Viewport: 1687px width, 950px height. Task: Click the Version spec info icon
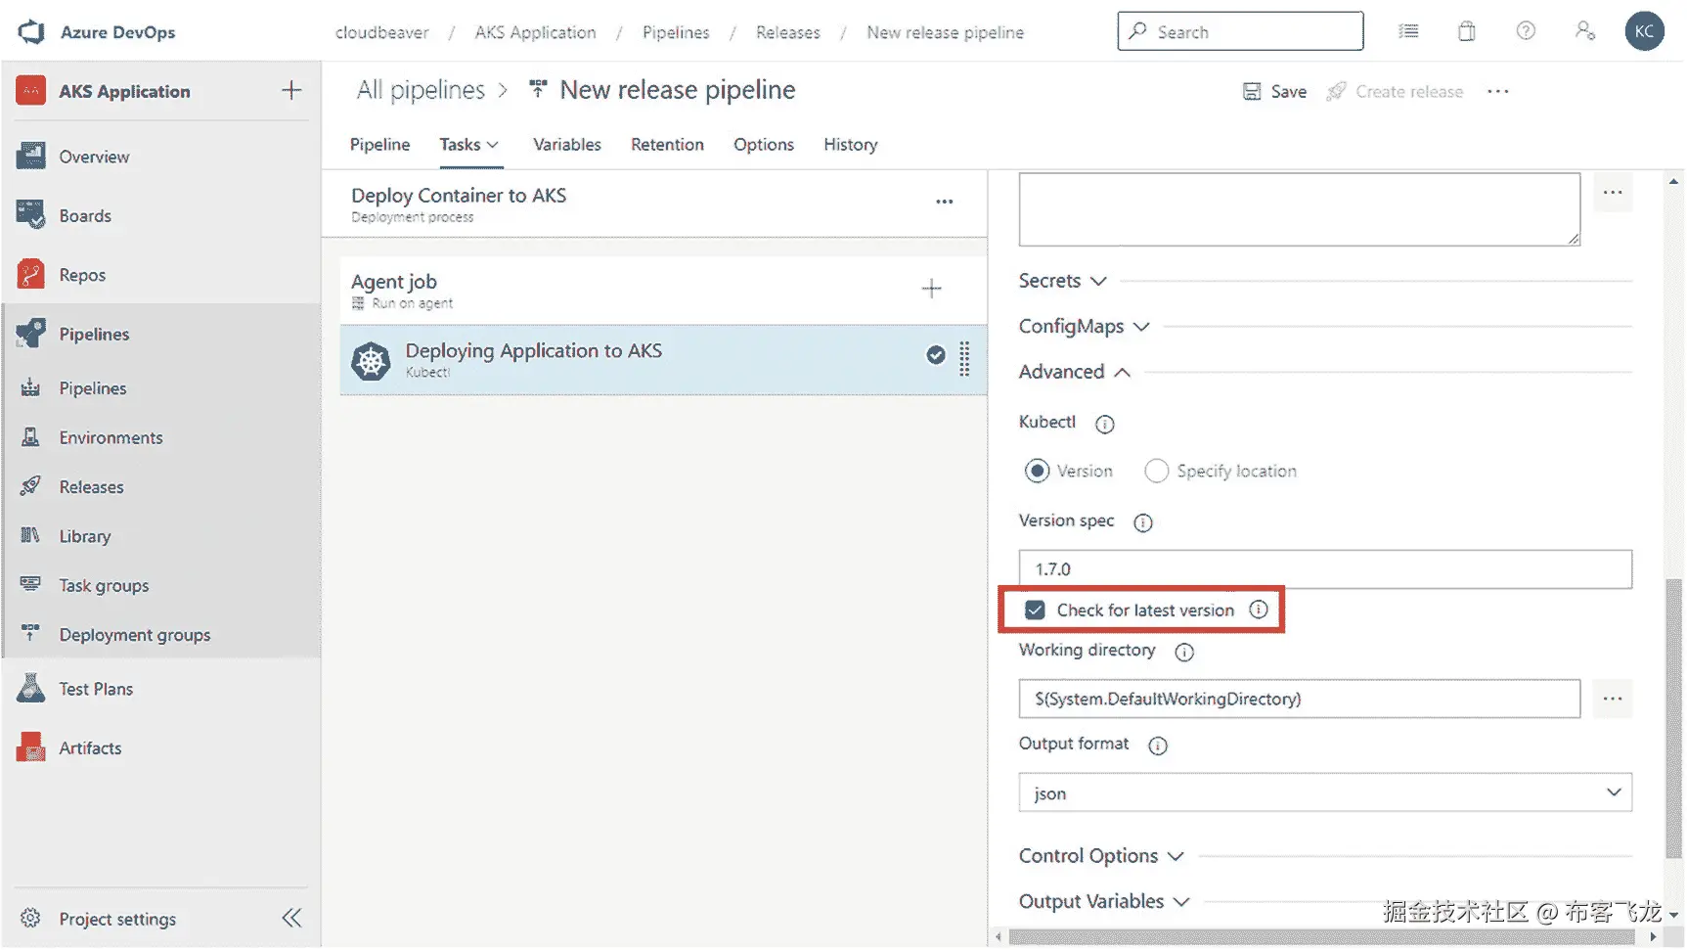(1142, 522)
